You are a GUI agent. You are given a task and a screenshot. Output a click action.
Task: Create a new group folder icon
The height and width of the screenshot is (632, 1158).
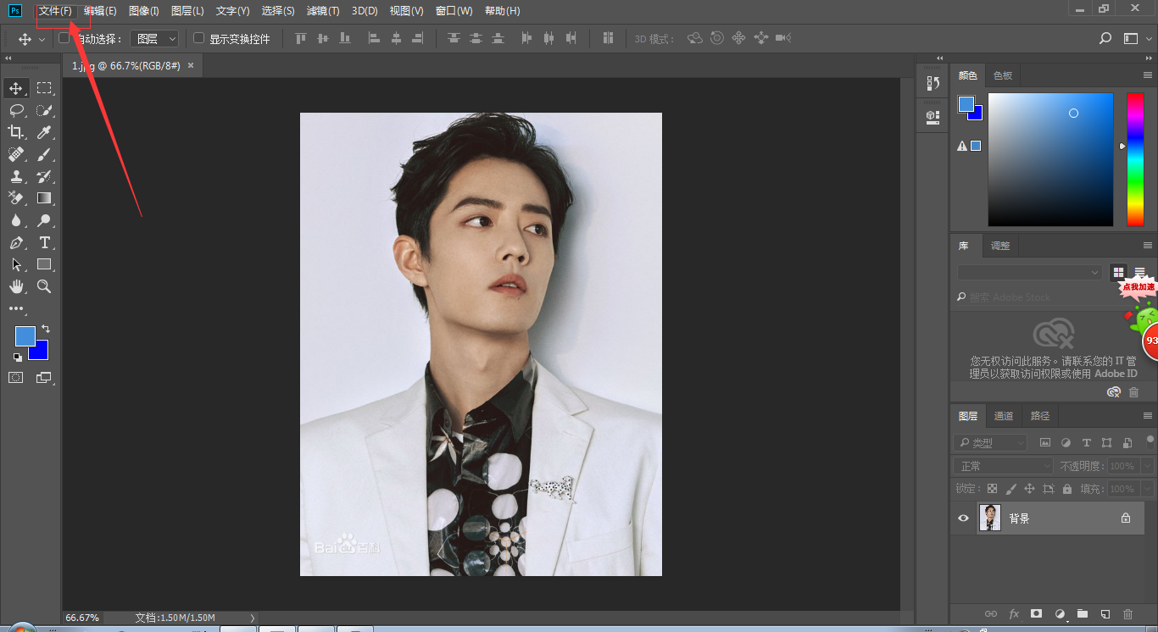click(x=1083, y=613)
